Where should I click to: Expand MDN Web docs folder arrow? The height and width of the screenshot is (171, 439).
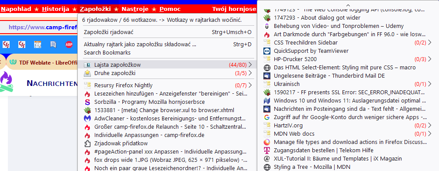430,134
